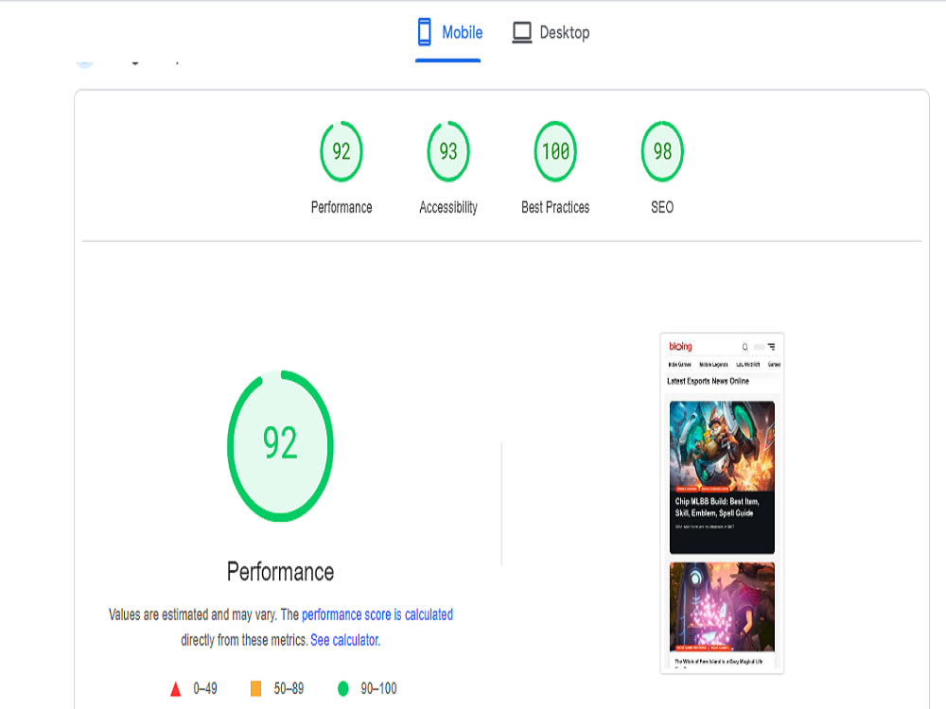Screen dimensions: 946x709
Task: Select Indie Games in the preview nav
Action: click(679, 363)
